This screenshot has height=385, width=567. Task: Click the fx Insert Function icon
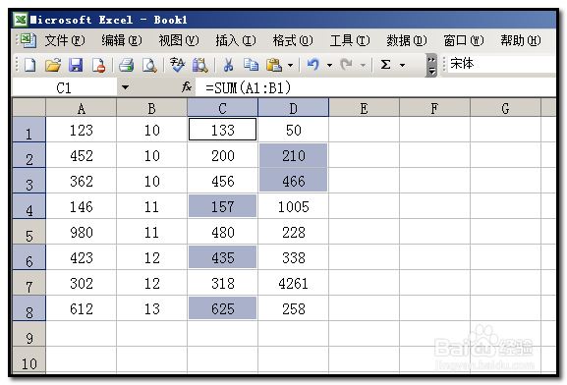[187, 86]
